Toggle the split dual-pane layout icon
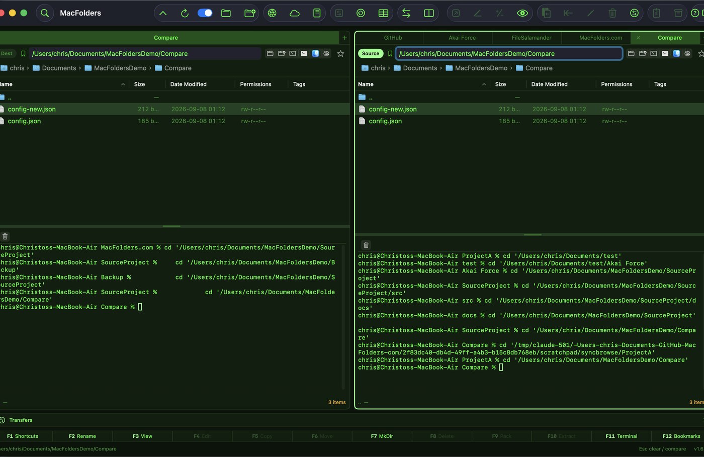Viewport: 704px width, 457px height. (x=429, y=13)
